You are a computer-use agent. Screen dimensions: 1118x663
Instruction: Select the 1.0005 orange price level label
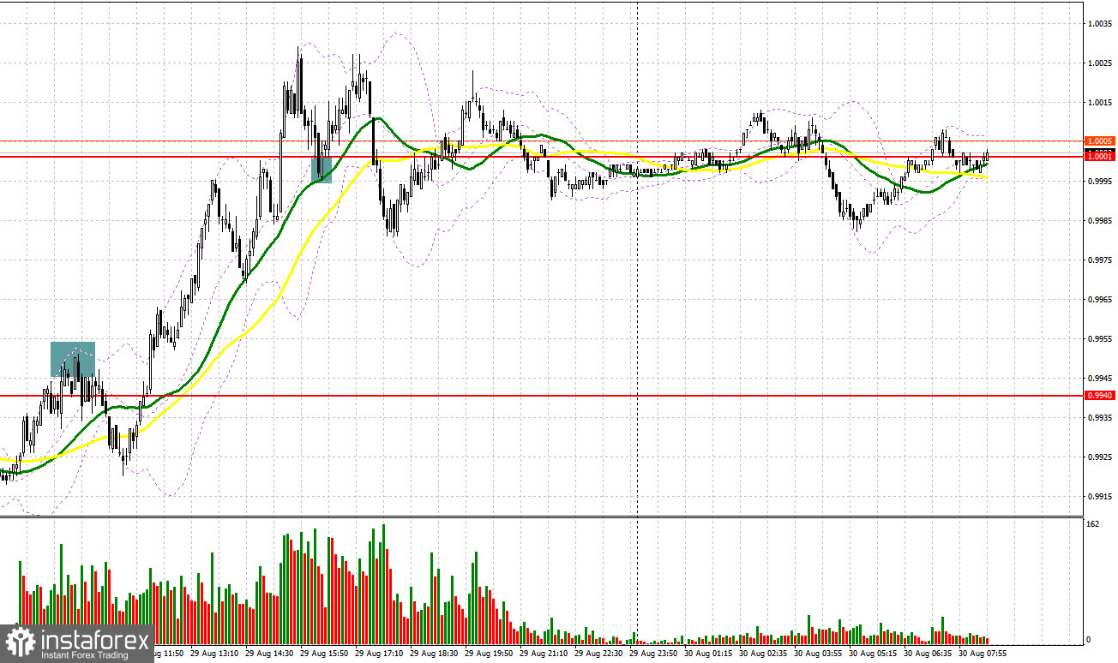pyautogui.click(x=1098, y=140)
